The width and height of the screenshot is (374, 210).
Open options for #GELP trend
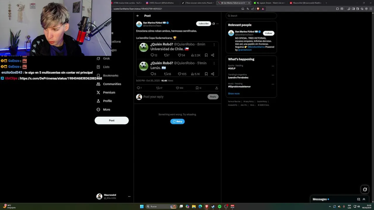tap(273, 66)
